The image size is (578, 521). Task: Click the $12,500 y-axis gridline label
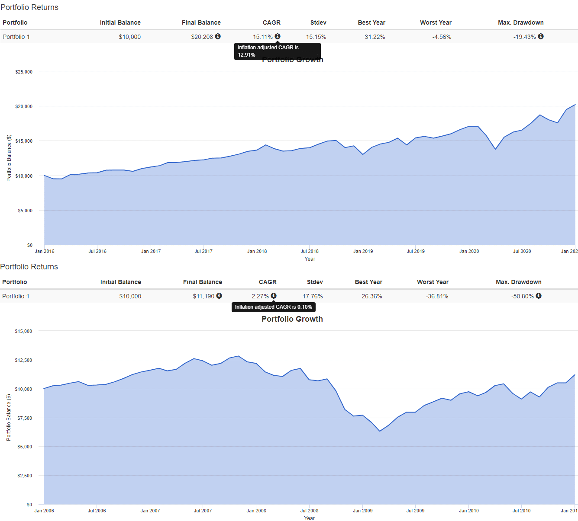point(23,360)
